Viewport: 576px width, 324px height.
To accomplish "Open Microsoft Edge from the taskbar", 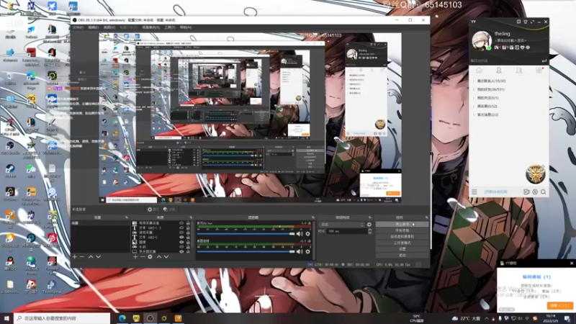I will [122, 318].
